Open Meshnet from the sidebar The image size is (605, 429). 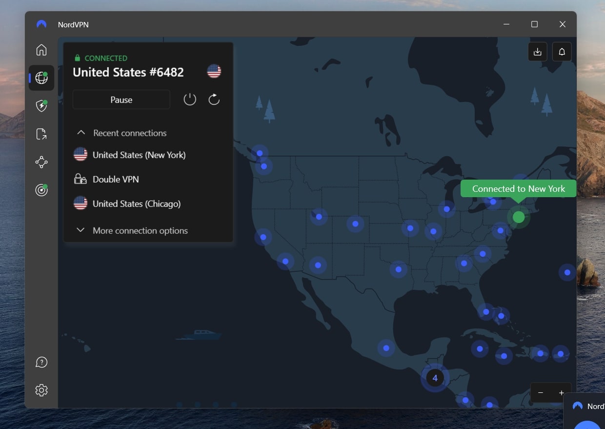pos(41,162)
